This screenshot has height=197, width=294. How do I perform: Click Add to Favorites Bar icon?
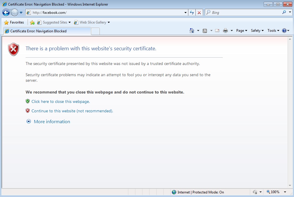point(32,22)
